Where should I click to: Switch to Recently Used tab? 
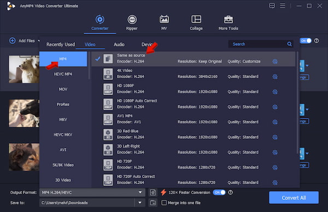coord(61,44)
